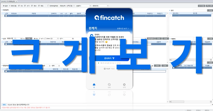Click the 단축코드 column header
Image resolution: width=213 pixels, height=111 pixels.
[x=54, y=14]
